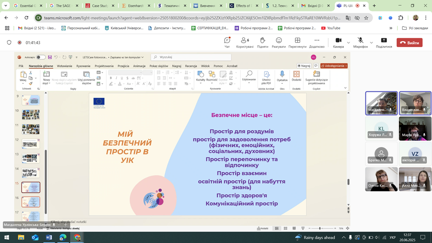Image resolution: width=432 pixels, height=243 pixels.
Task: Click the Усі закладки bookmarks folder
Action: coord(415,28)
